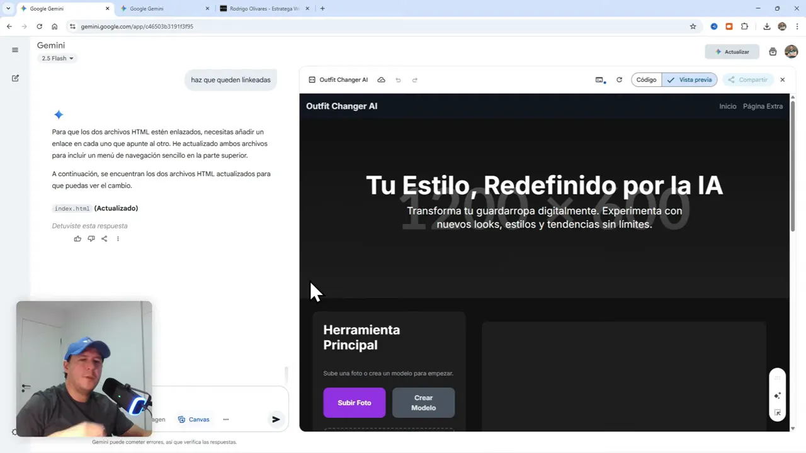This screenshot has width=806, height=453.
Task: Click the share icon under the response
Action: (104, 238)
